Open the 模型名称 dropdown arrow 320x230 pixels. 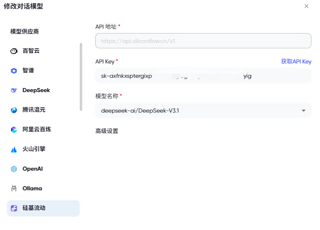tap(304, 110)
